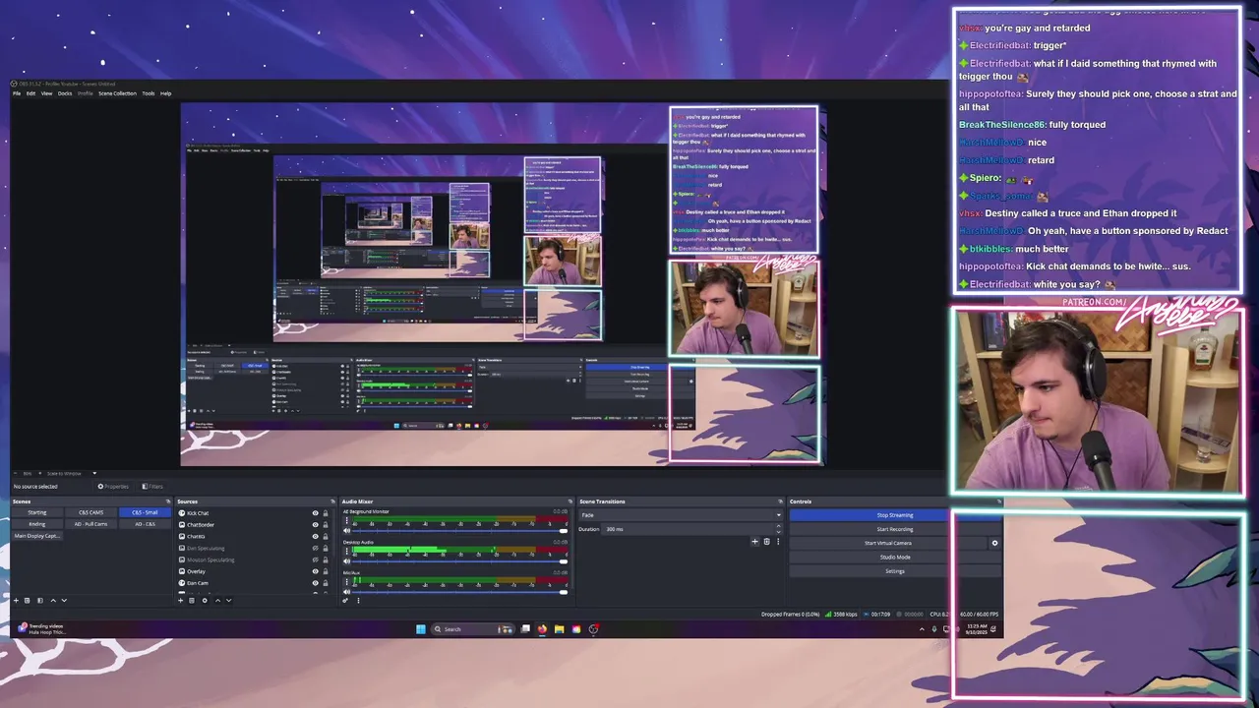Click Start Virtual Camera button
The width and height of the screenshot is (1259, 708).
coord(888,543)
